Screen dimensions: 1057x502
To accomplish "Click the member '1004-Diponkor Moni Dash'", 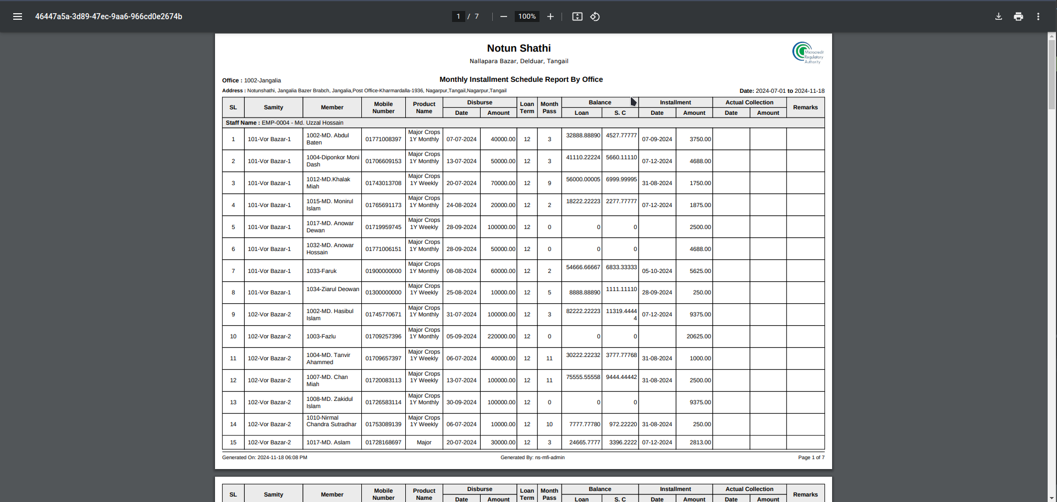I will pos(332,161).
